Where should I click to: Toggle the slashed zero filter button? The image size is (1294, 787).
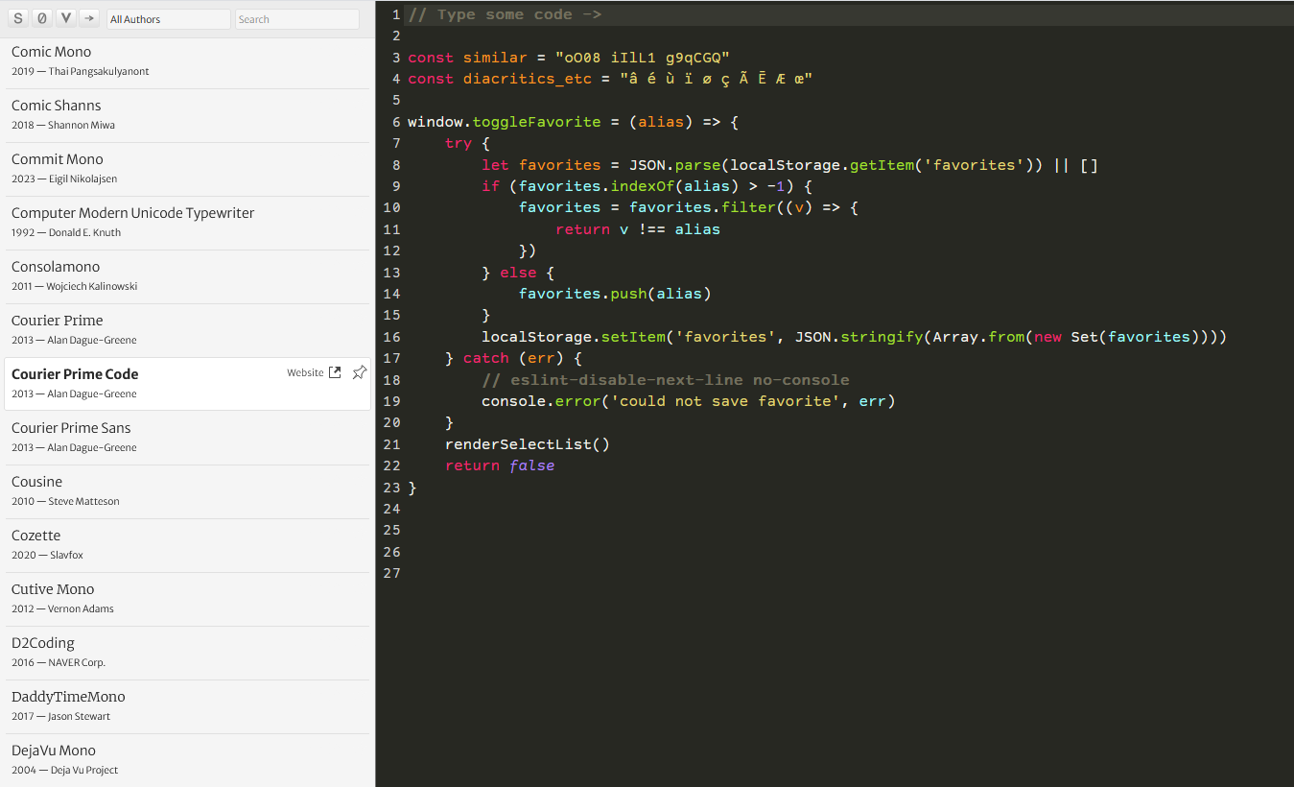pyautogui.click(x=42, y=18)
